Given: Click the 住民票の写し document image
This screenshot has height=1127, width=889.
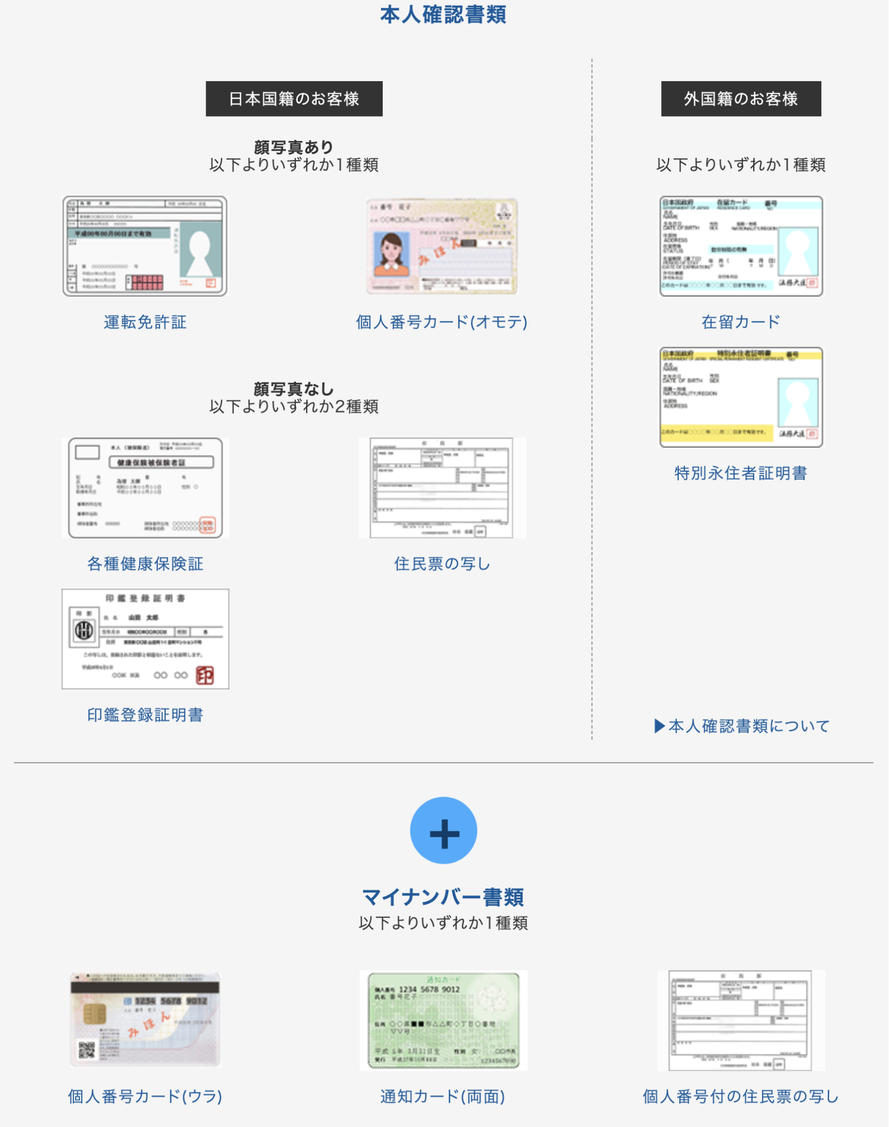Looking at the screenshot, I should coord(442,488).
